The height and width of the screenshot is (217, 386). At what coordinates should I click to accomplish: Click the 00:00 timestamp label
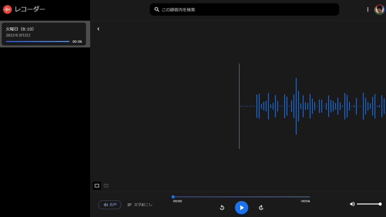click(177, 201)
